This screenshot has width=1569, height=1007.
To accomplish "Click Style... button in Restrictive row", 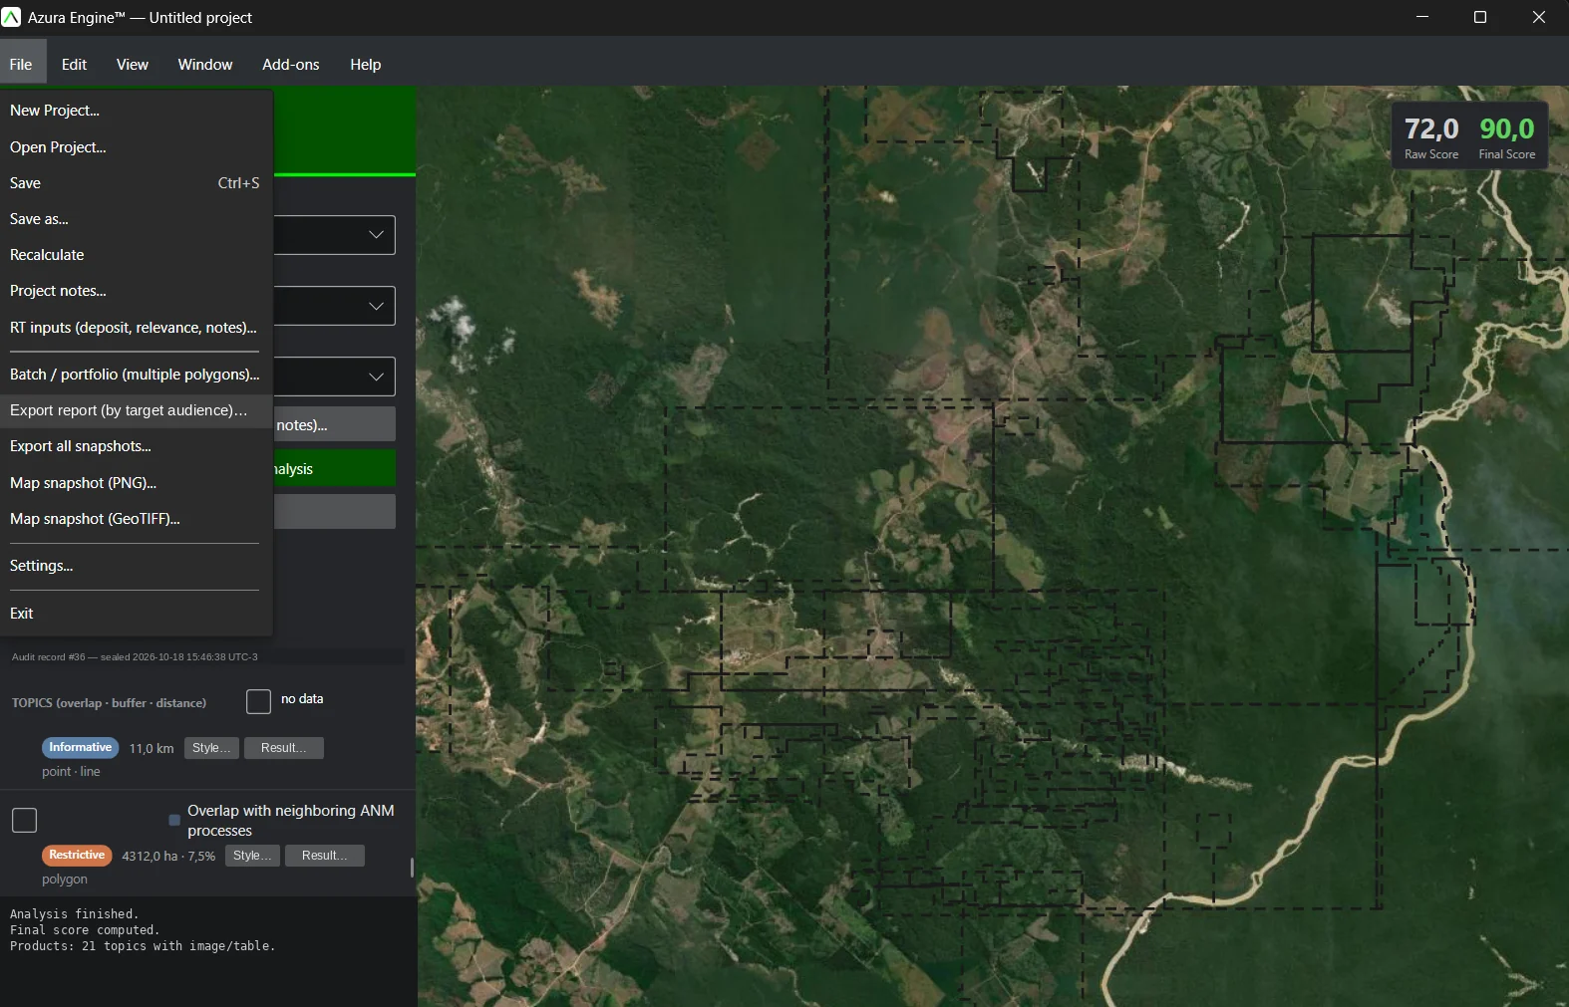I will click(x=252, y=856).
